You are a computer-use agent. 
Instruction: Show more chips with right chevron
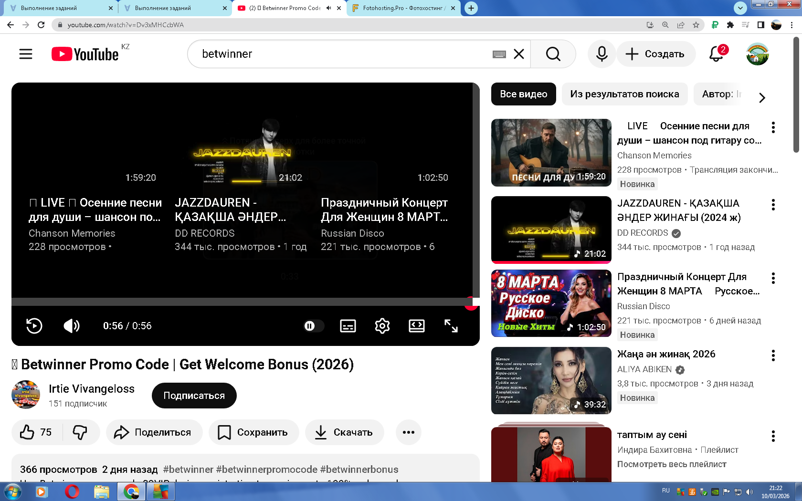click(x=762, y=97)
